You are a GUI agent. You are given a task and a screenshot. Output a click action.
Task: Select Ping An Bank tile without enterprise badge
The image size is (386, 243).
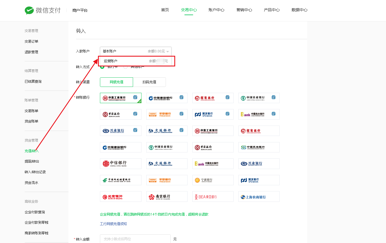[x=167, y=180]
